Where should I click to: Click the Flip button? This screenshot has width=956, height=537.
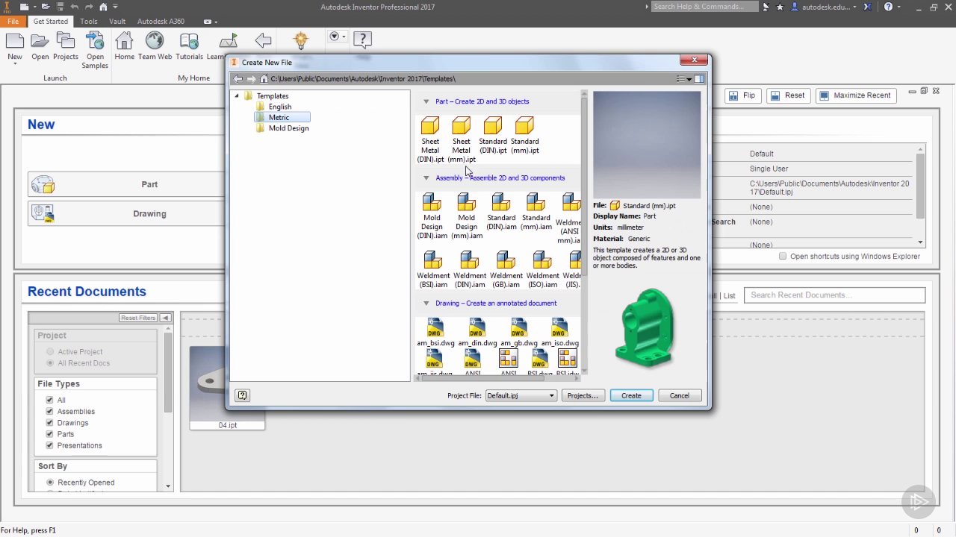click(x=742, y=95)
